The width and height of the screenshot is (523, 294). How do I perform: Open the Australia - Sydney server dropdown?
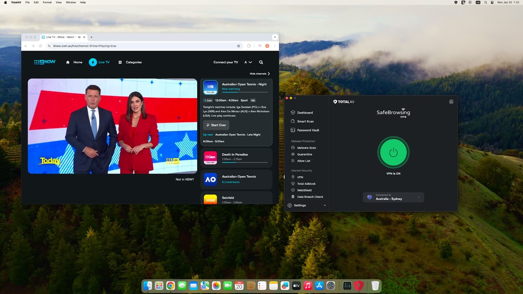(x=393, y=198)
